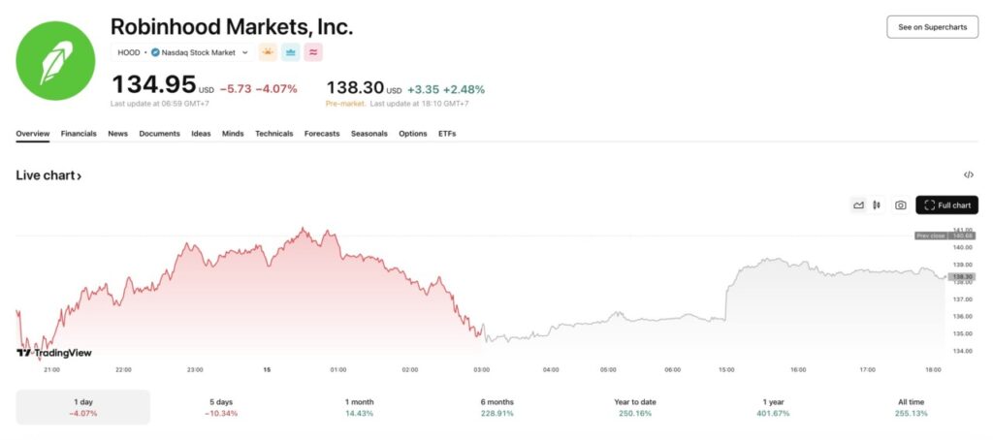Click the blue crown badge icon

(x=290, y=52)
